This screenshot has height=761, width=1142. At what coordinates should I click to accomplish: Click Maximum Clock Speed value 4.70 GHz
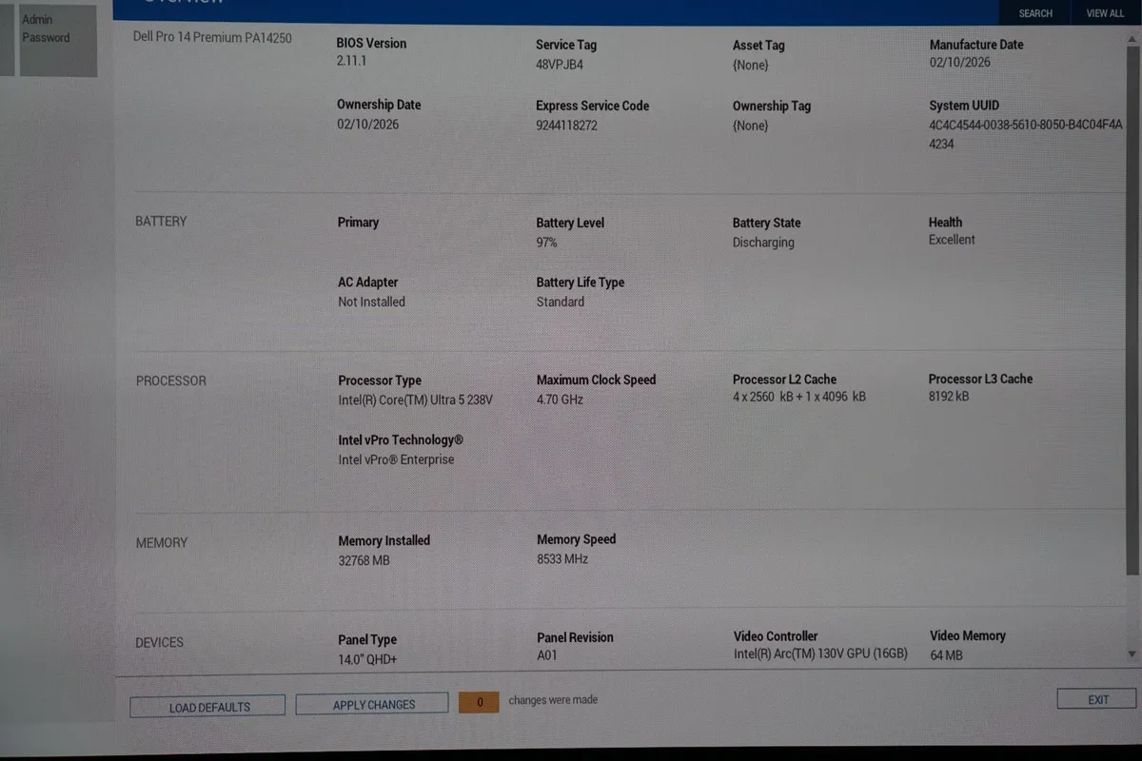(560, 400)
